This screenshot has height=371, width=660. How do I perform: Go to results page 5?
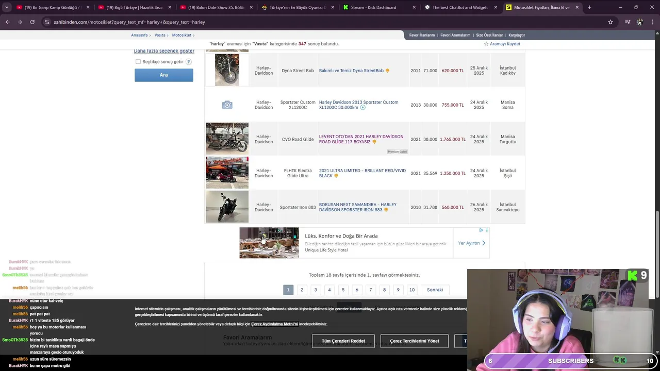pos(343,290)
